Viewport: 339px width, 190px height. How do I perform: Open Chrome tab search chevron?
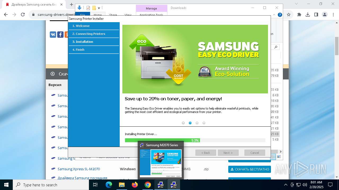point(296,4)
